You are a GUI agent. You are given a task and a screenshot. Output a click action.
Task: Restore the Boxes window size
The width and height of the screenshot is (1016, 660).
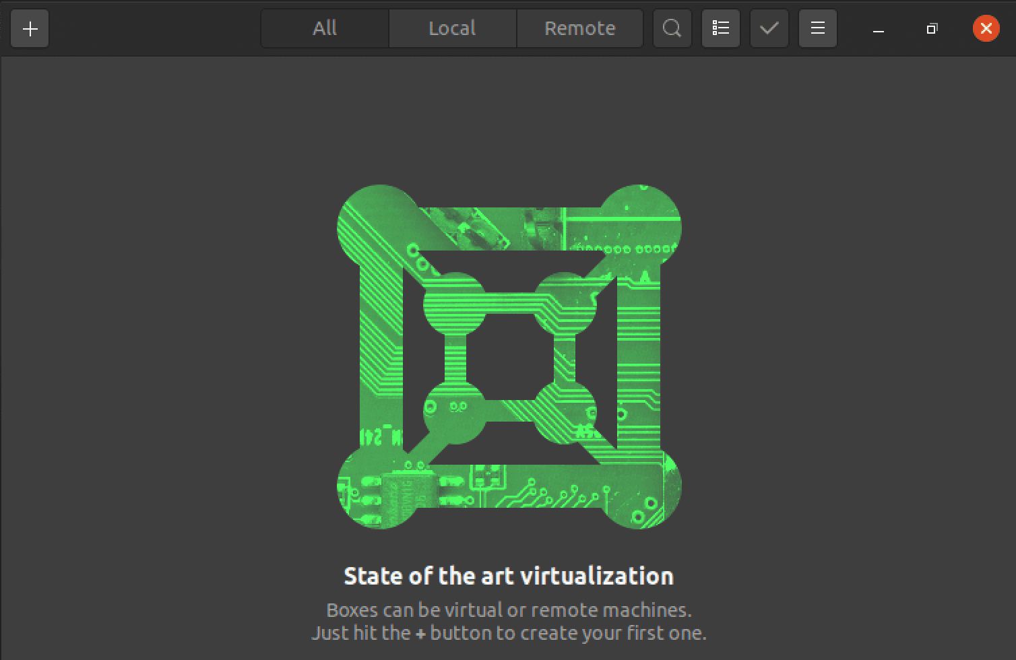click(932, 28)
